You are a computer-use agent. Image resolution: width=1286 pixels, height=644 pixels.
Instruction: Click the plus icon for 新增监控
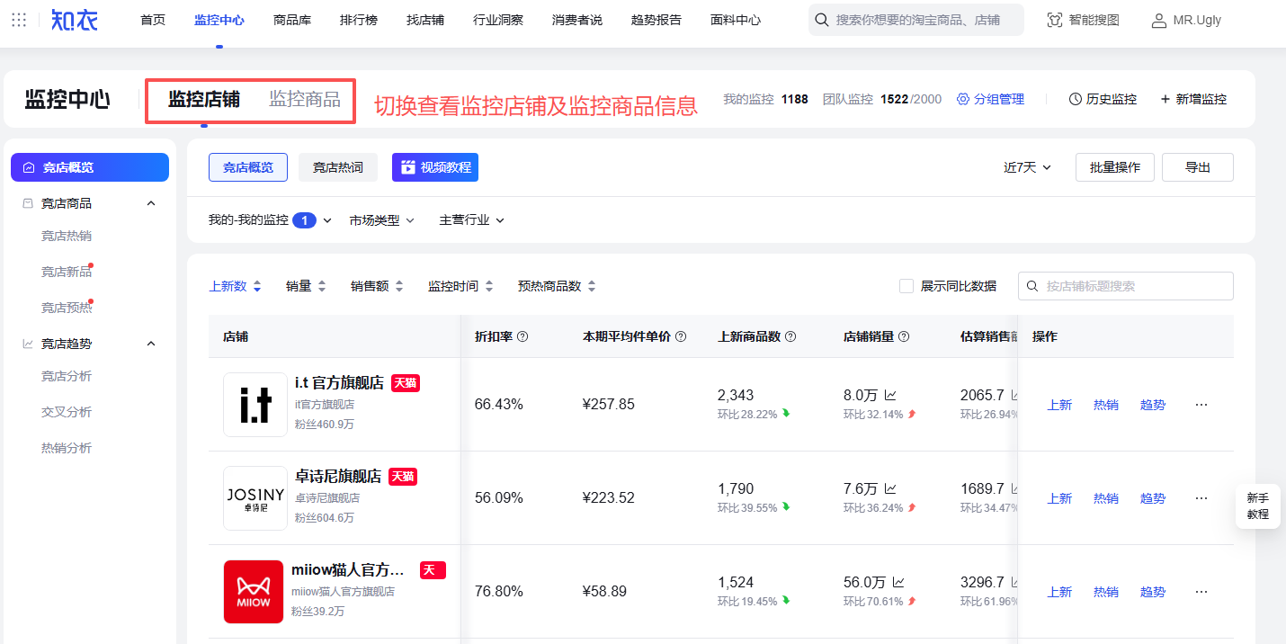coord(1165,99)
